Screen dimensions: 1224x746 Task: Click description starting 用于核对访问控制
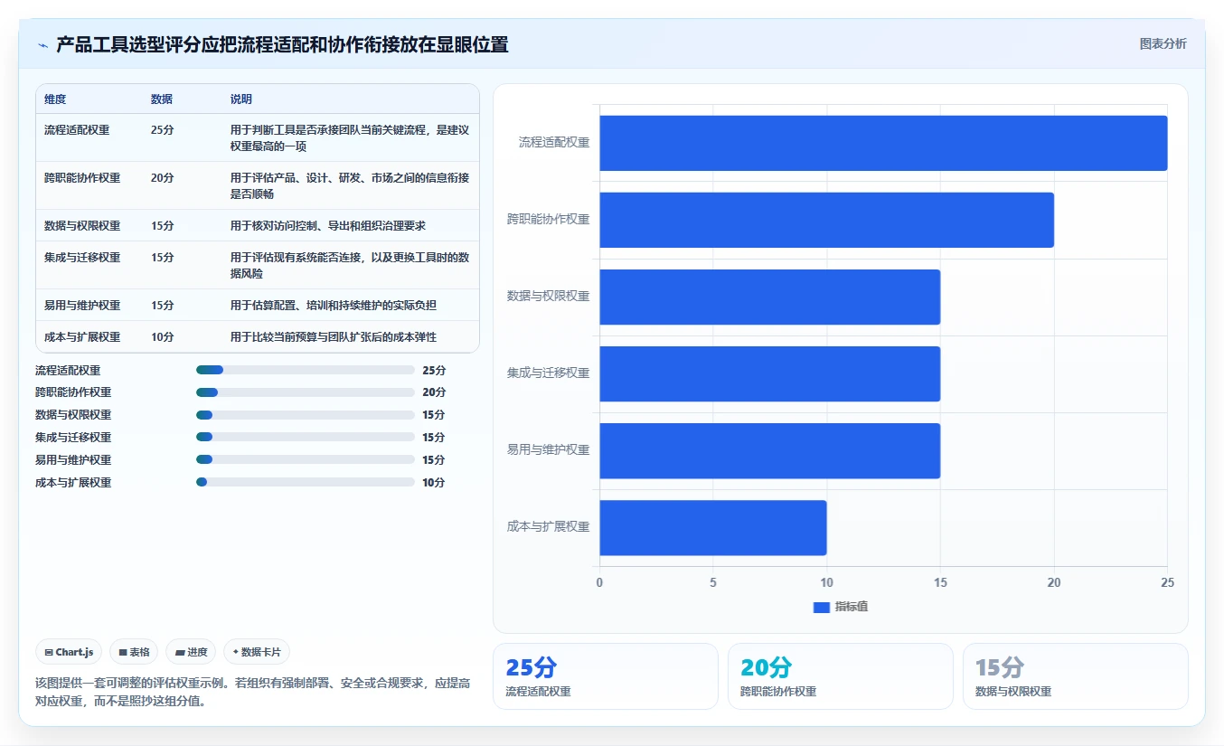[x=328, y=225]
